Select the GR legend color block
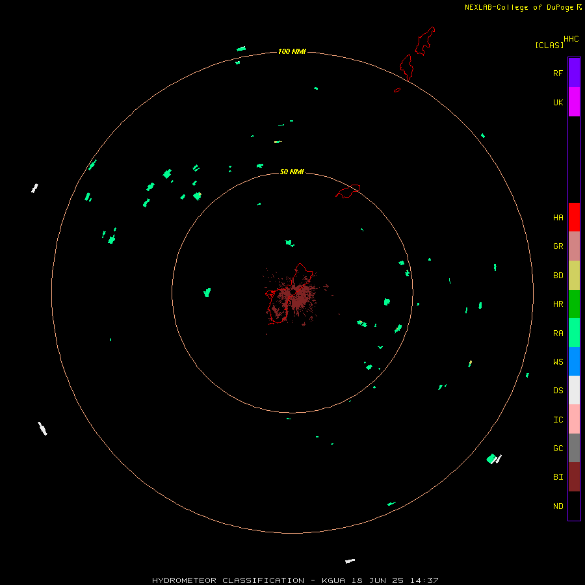Image resolution: width=585 pixels, height=585 pixels. click(574, 246)
